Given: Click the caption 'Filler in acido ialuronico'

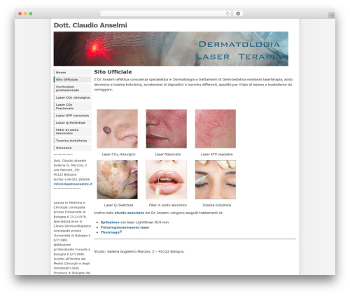Looking at the screenshot, I should pos(168,205).
